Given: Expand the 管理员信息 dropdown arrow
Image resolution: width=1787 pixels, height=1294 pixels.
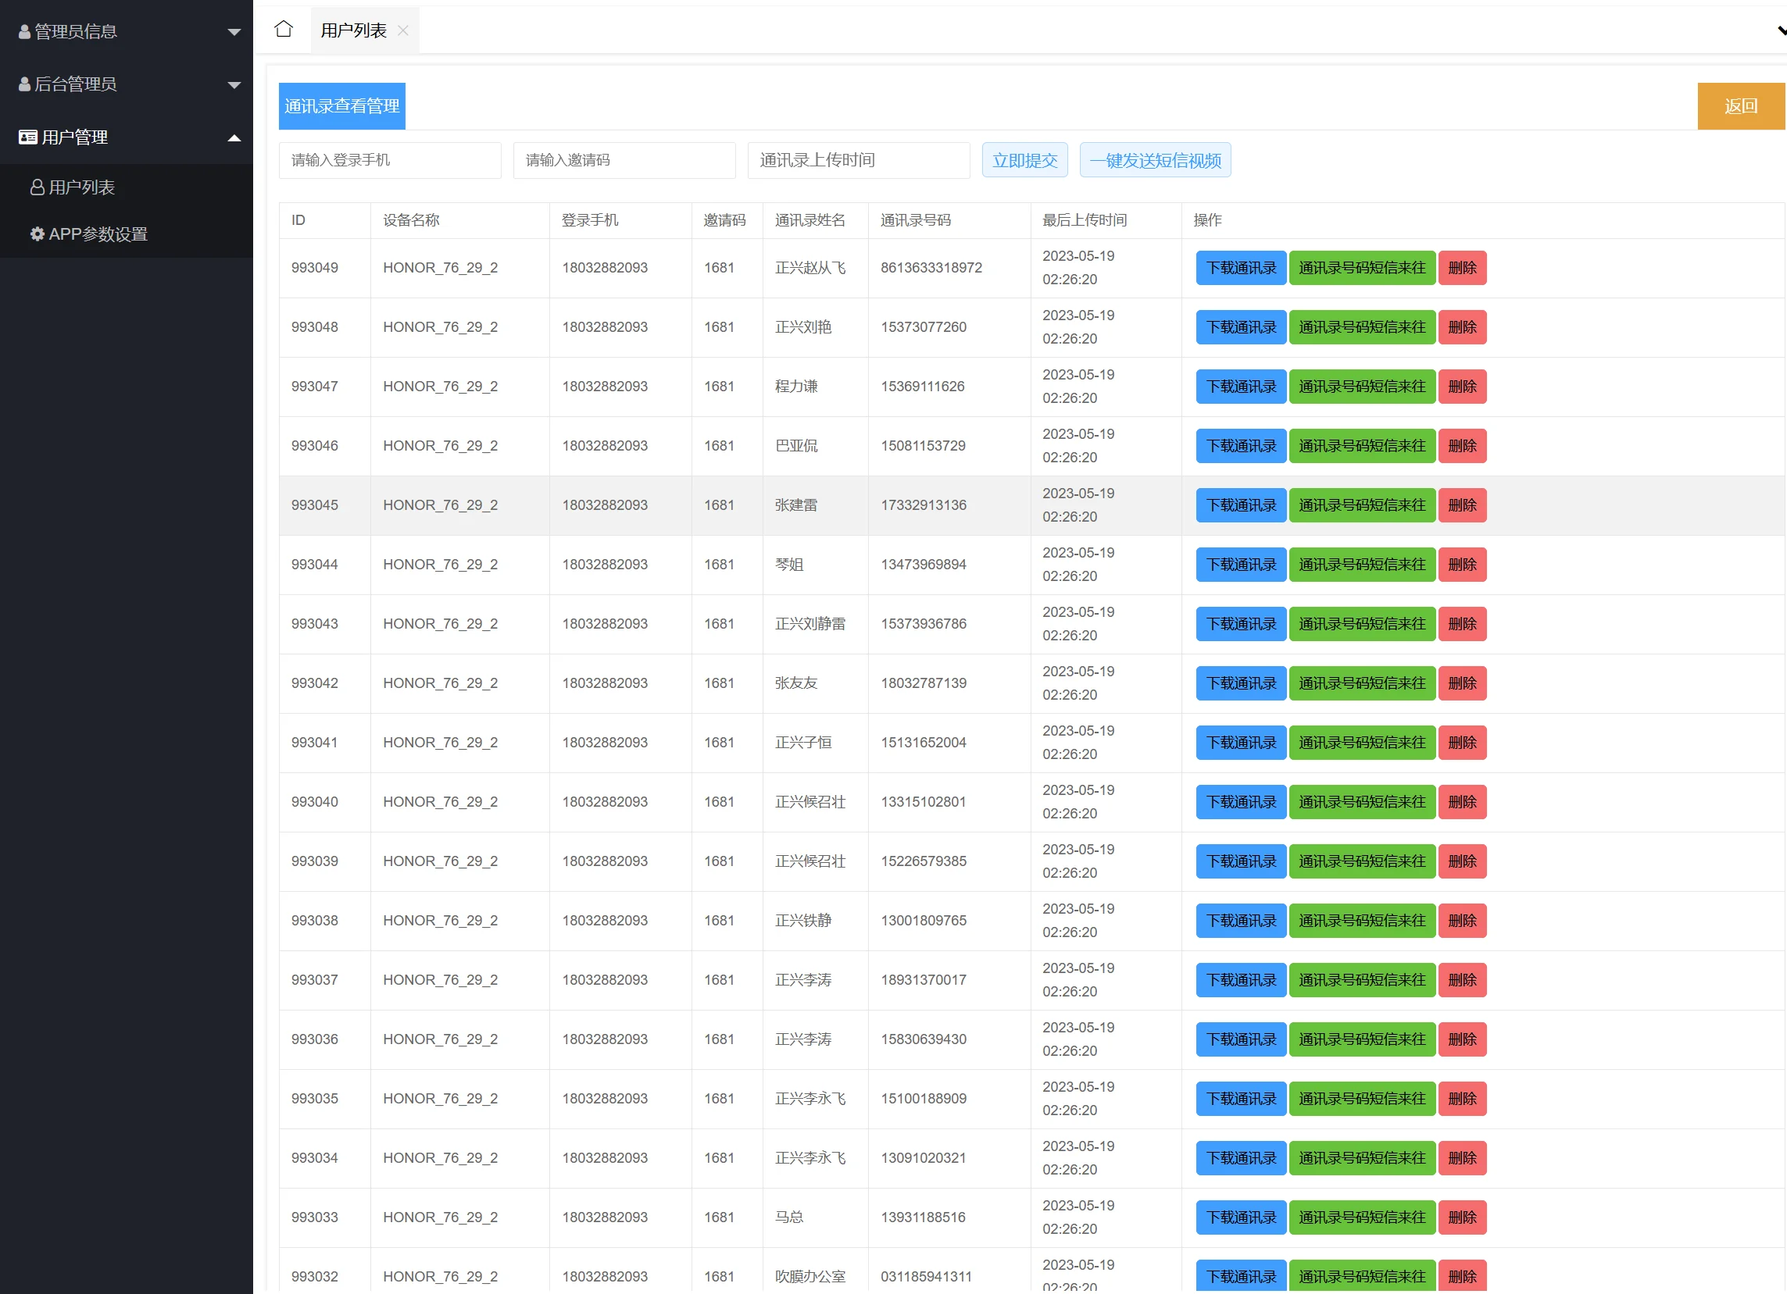Looking at the screenshot, I should 233,32.
